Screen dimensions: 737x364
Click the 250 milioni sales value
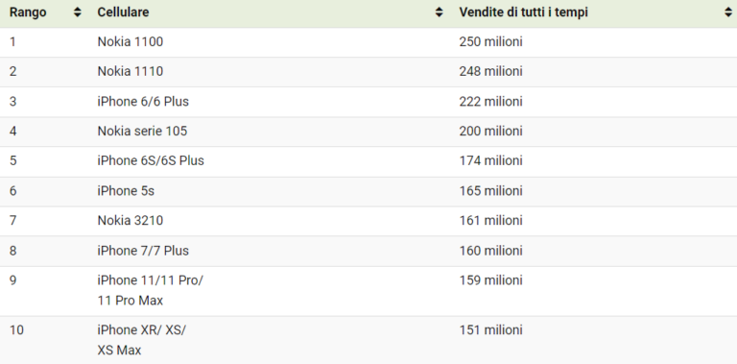[x=490, y=42]
